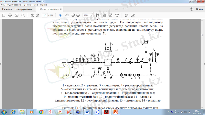Go to previous page arrow
This screenshot has width=205, height=115.
[33, 15]
